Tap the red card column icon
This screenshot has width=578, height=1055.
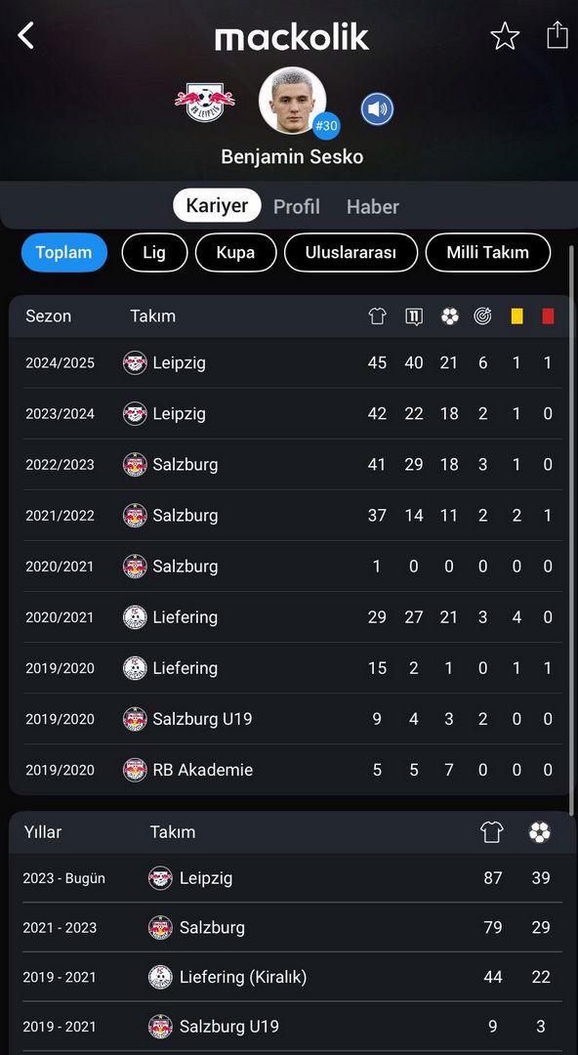(548, 316)
